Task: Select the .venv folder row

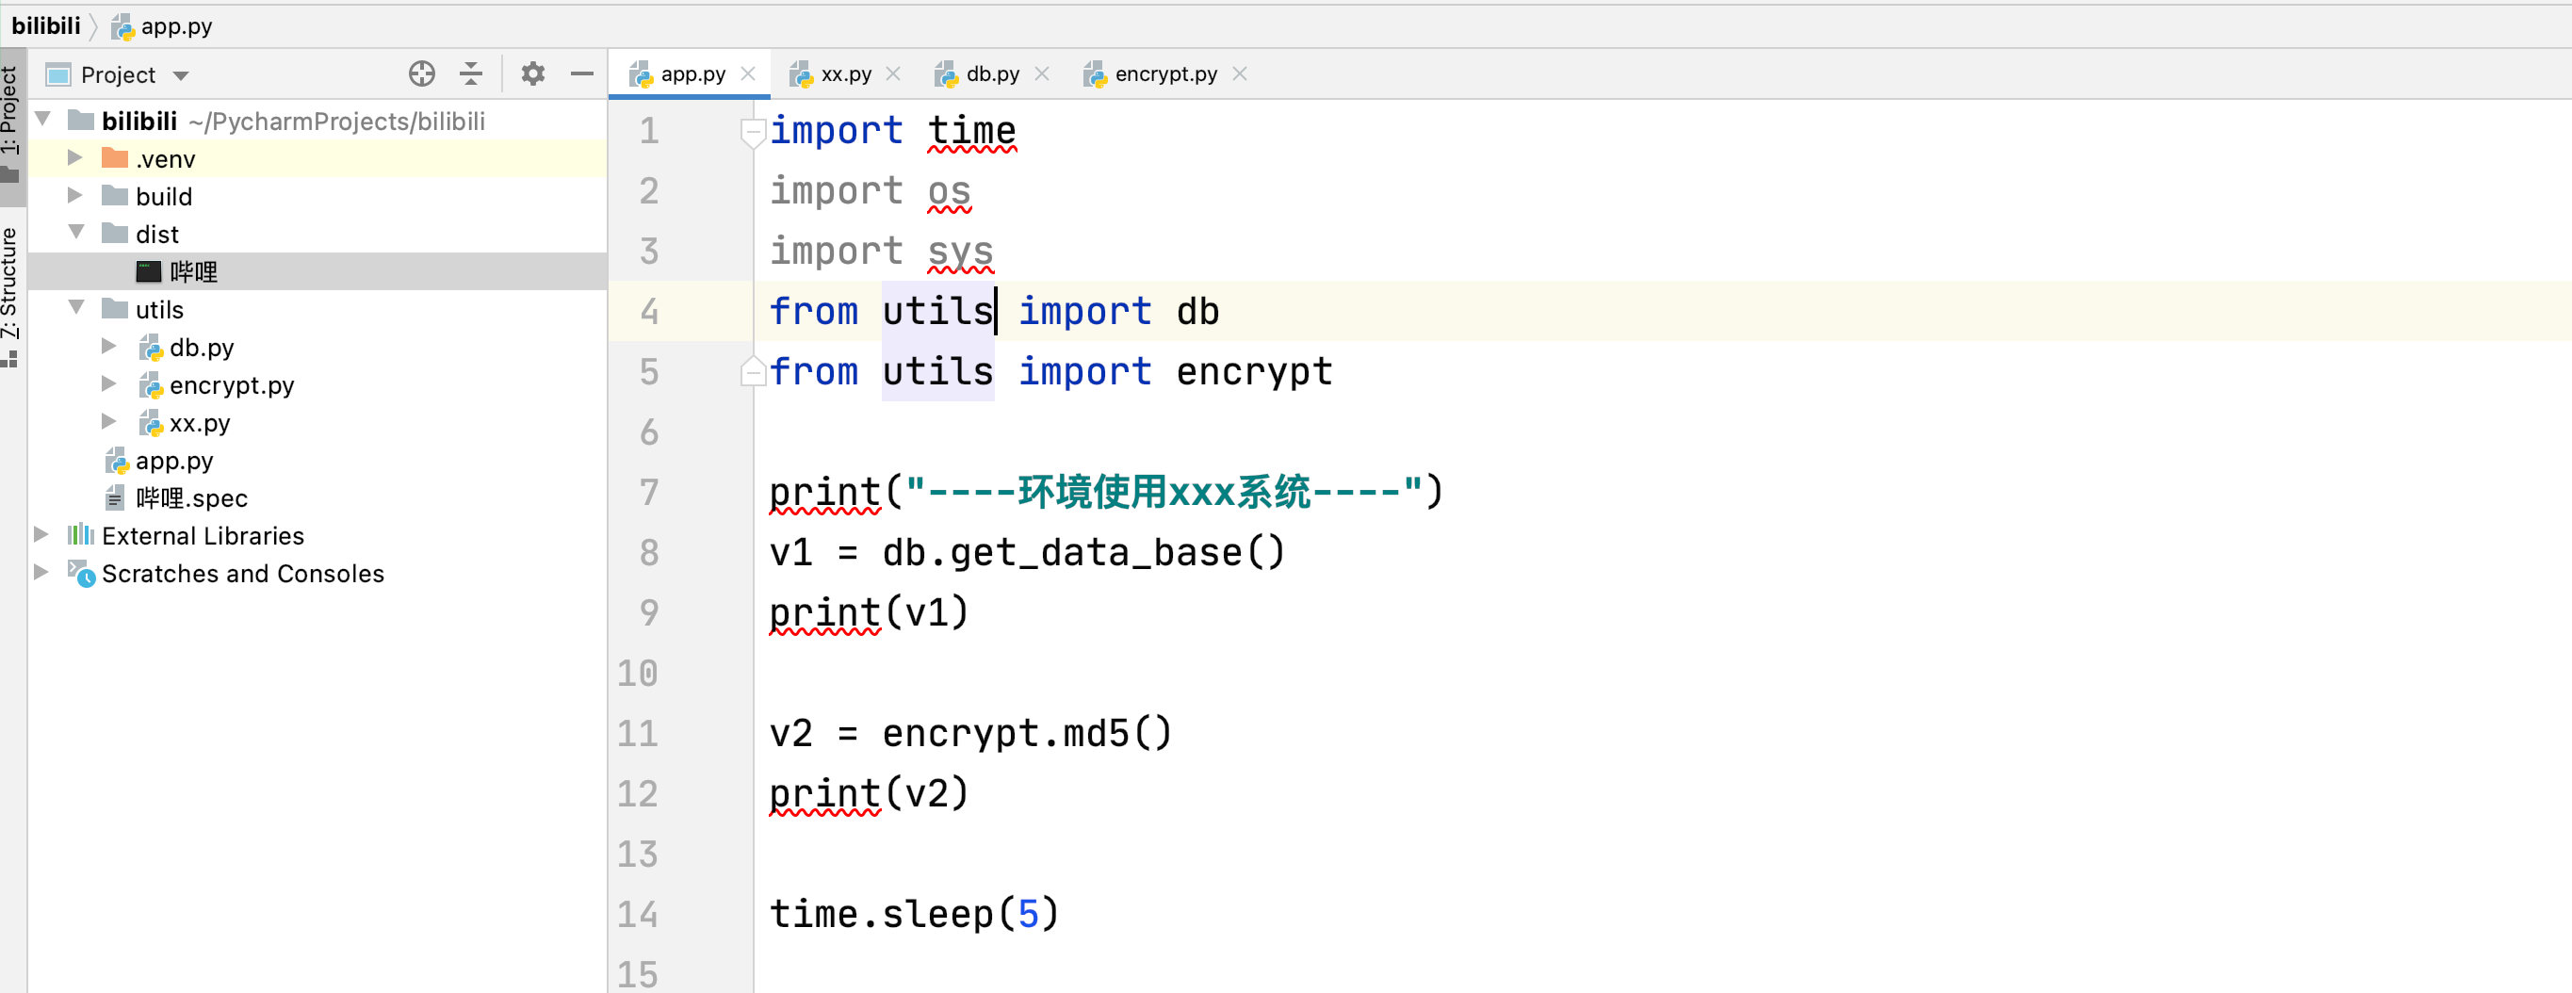Action: (317, 158)
